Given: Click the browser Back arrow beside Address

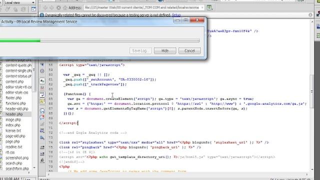Looking at the screenshot, I should (x=45, y=8).
